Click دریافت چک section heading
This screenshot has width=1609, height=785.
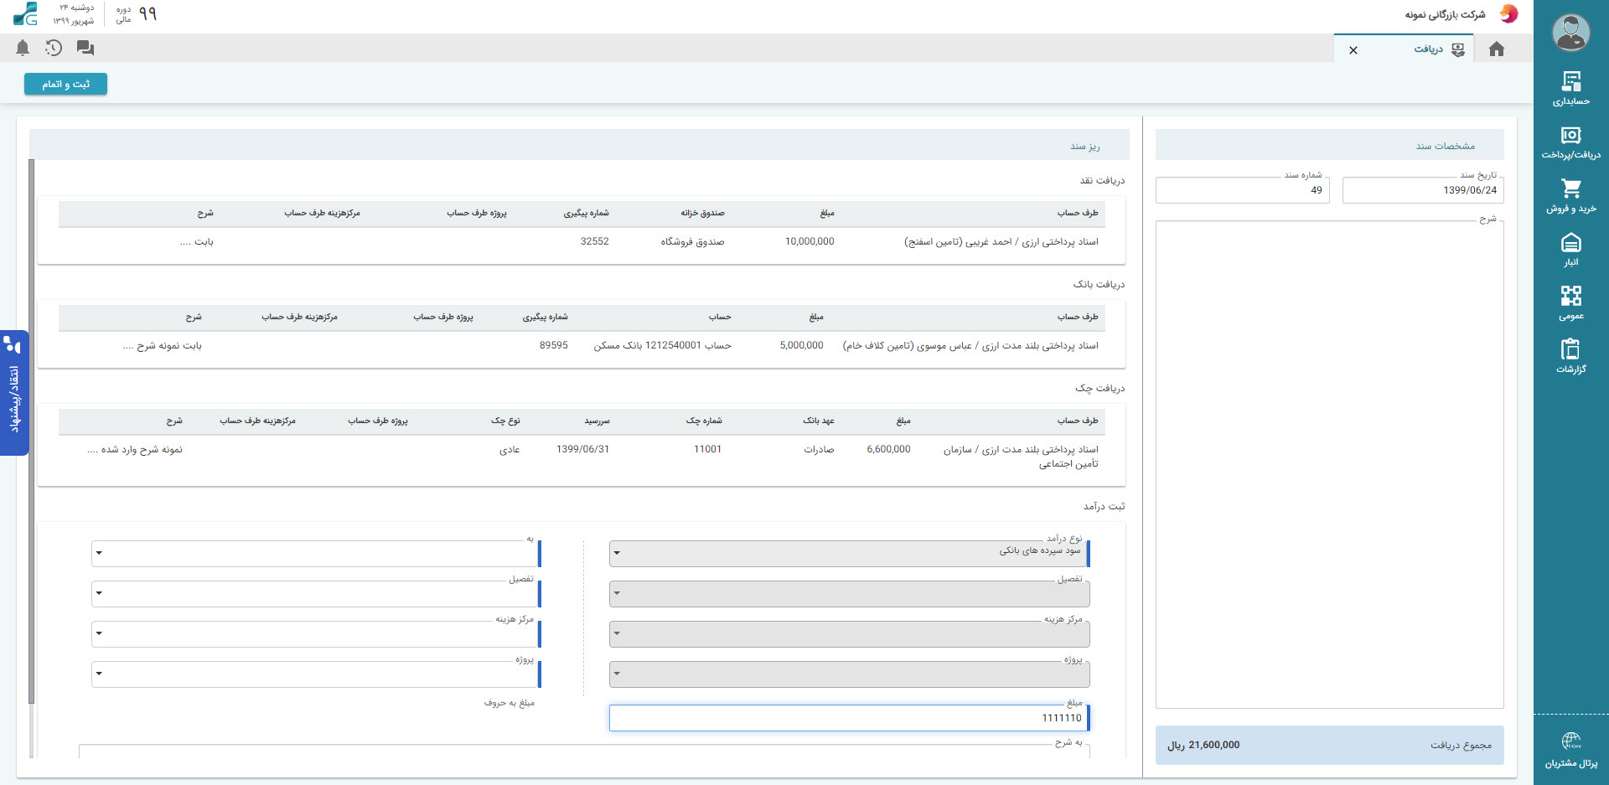click(1100, 388)
